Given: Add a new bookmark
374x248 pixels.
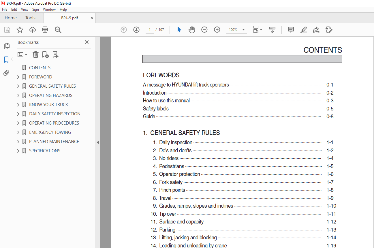Looking at the screenshot, I should [x=45, y=55].
